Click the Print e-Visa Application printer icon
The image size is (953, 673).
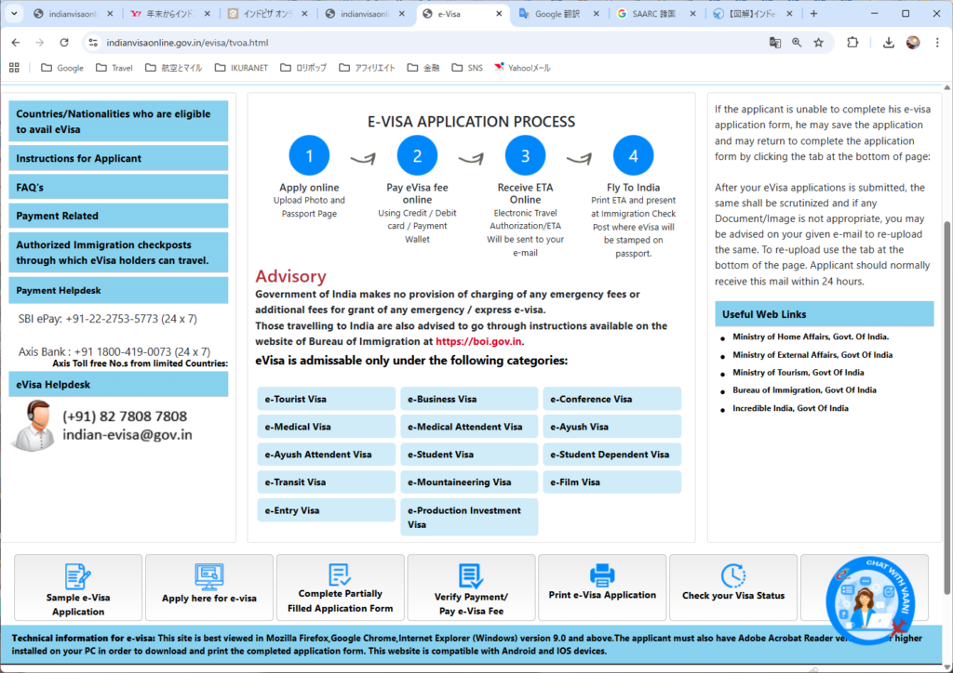coord(602,574)
